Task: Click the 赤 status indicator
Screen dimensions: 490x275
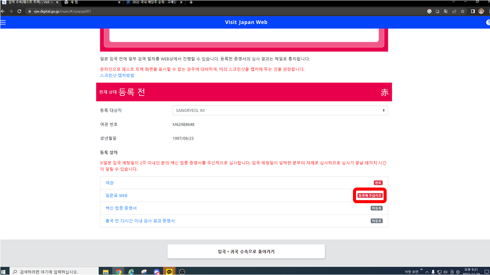Action: point(384,92)
